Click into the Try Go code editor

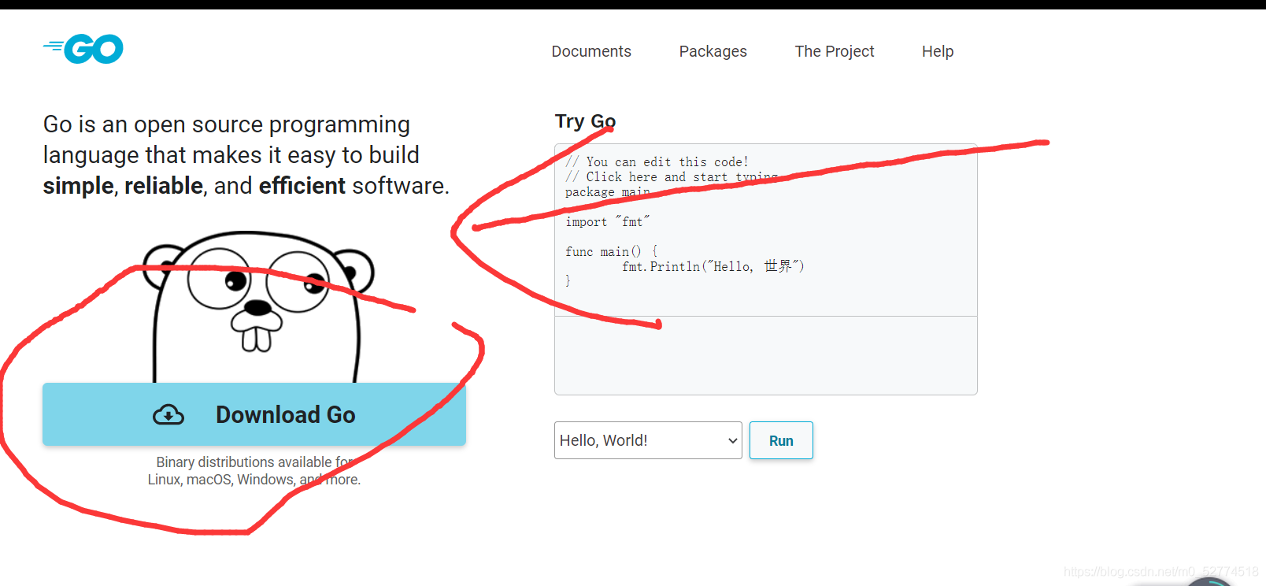[766, 230]
